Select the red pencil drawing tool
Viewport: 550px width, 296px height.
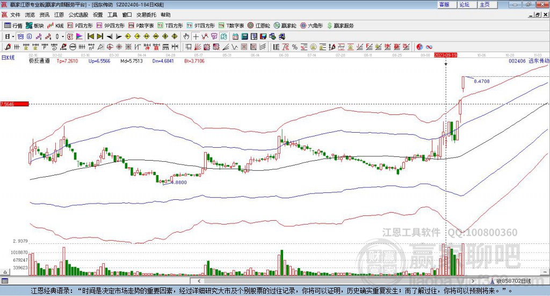8,47
